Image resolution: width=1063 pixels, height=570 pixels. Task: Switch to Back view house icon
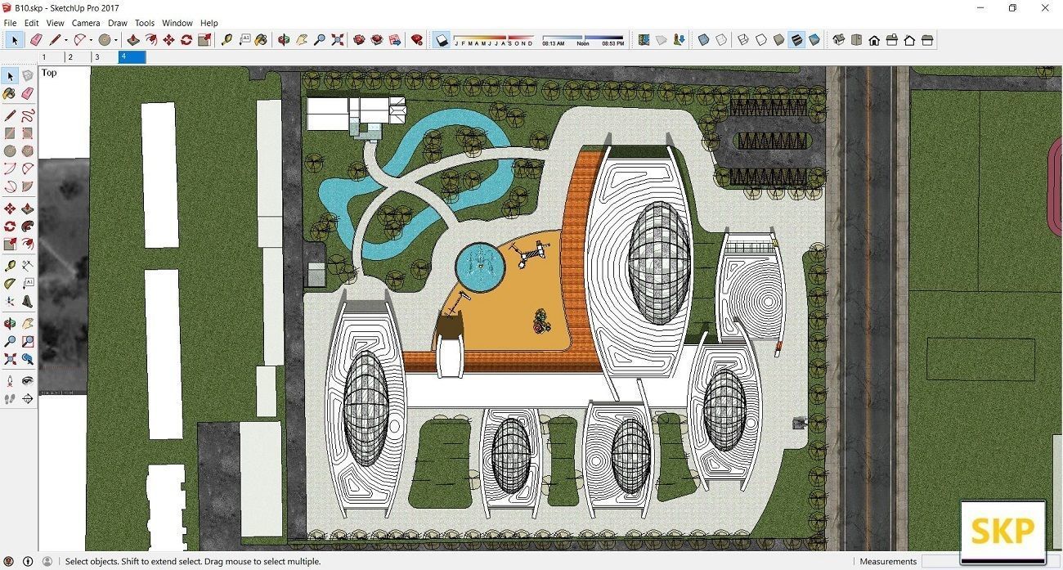(909, 39)
